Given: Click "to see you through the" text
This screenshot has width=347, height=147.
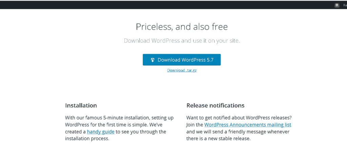Looking at the screenshot, I should point(141,132).
